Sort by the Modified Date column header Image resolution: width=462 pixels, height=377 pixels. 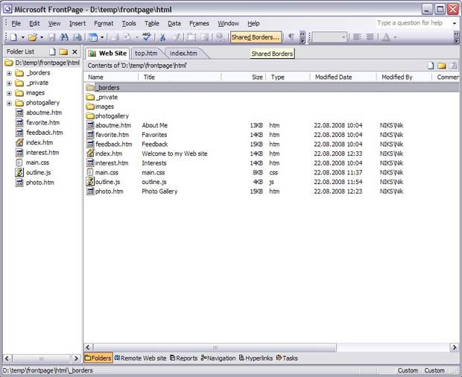pyautogui.click(x=344, y=77)
